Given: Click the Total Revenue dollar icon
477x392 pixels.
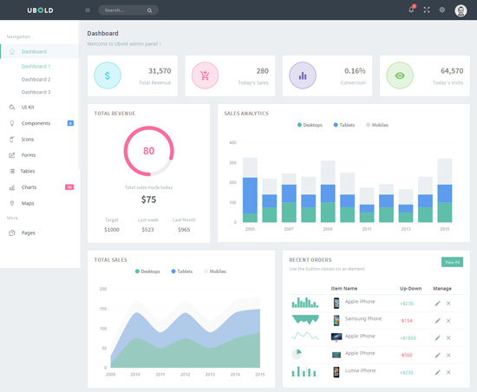Looking at the screenshot, I should coord(108,75).
